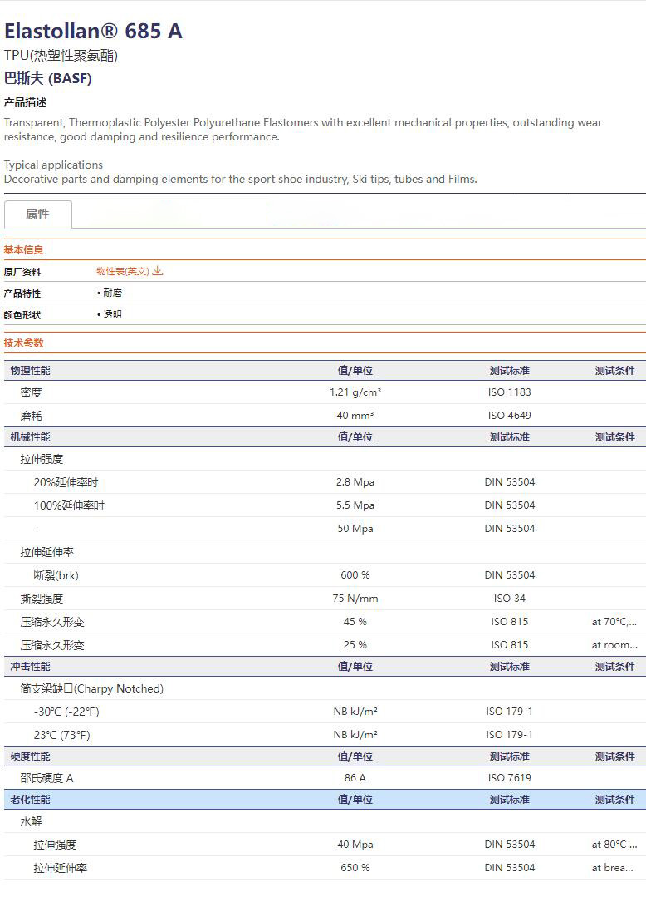Click the ISO 34 test standard
646x902 pixels.
pyautogui.click(x=509, y=599)
